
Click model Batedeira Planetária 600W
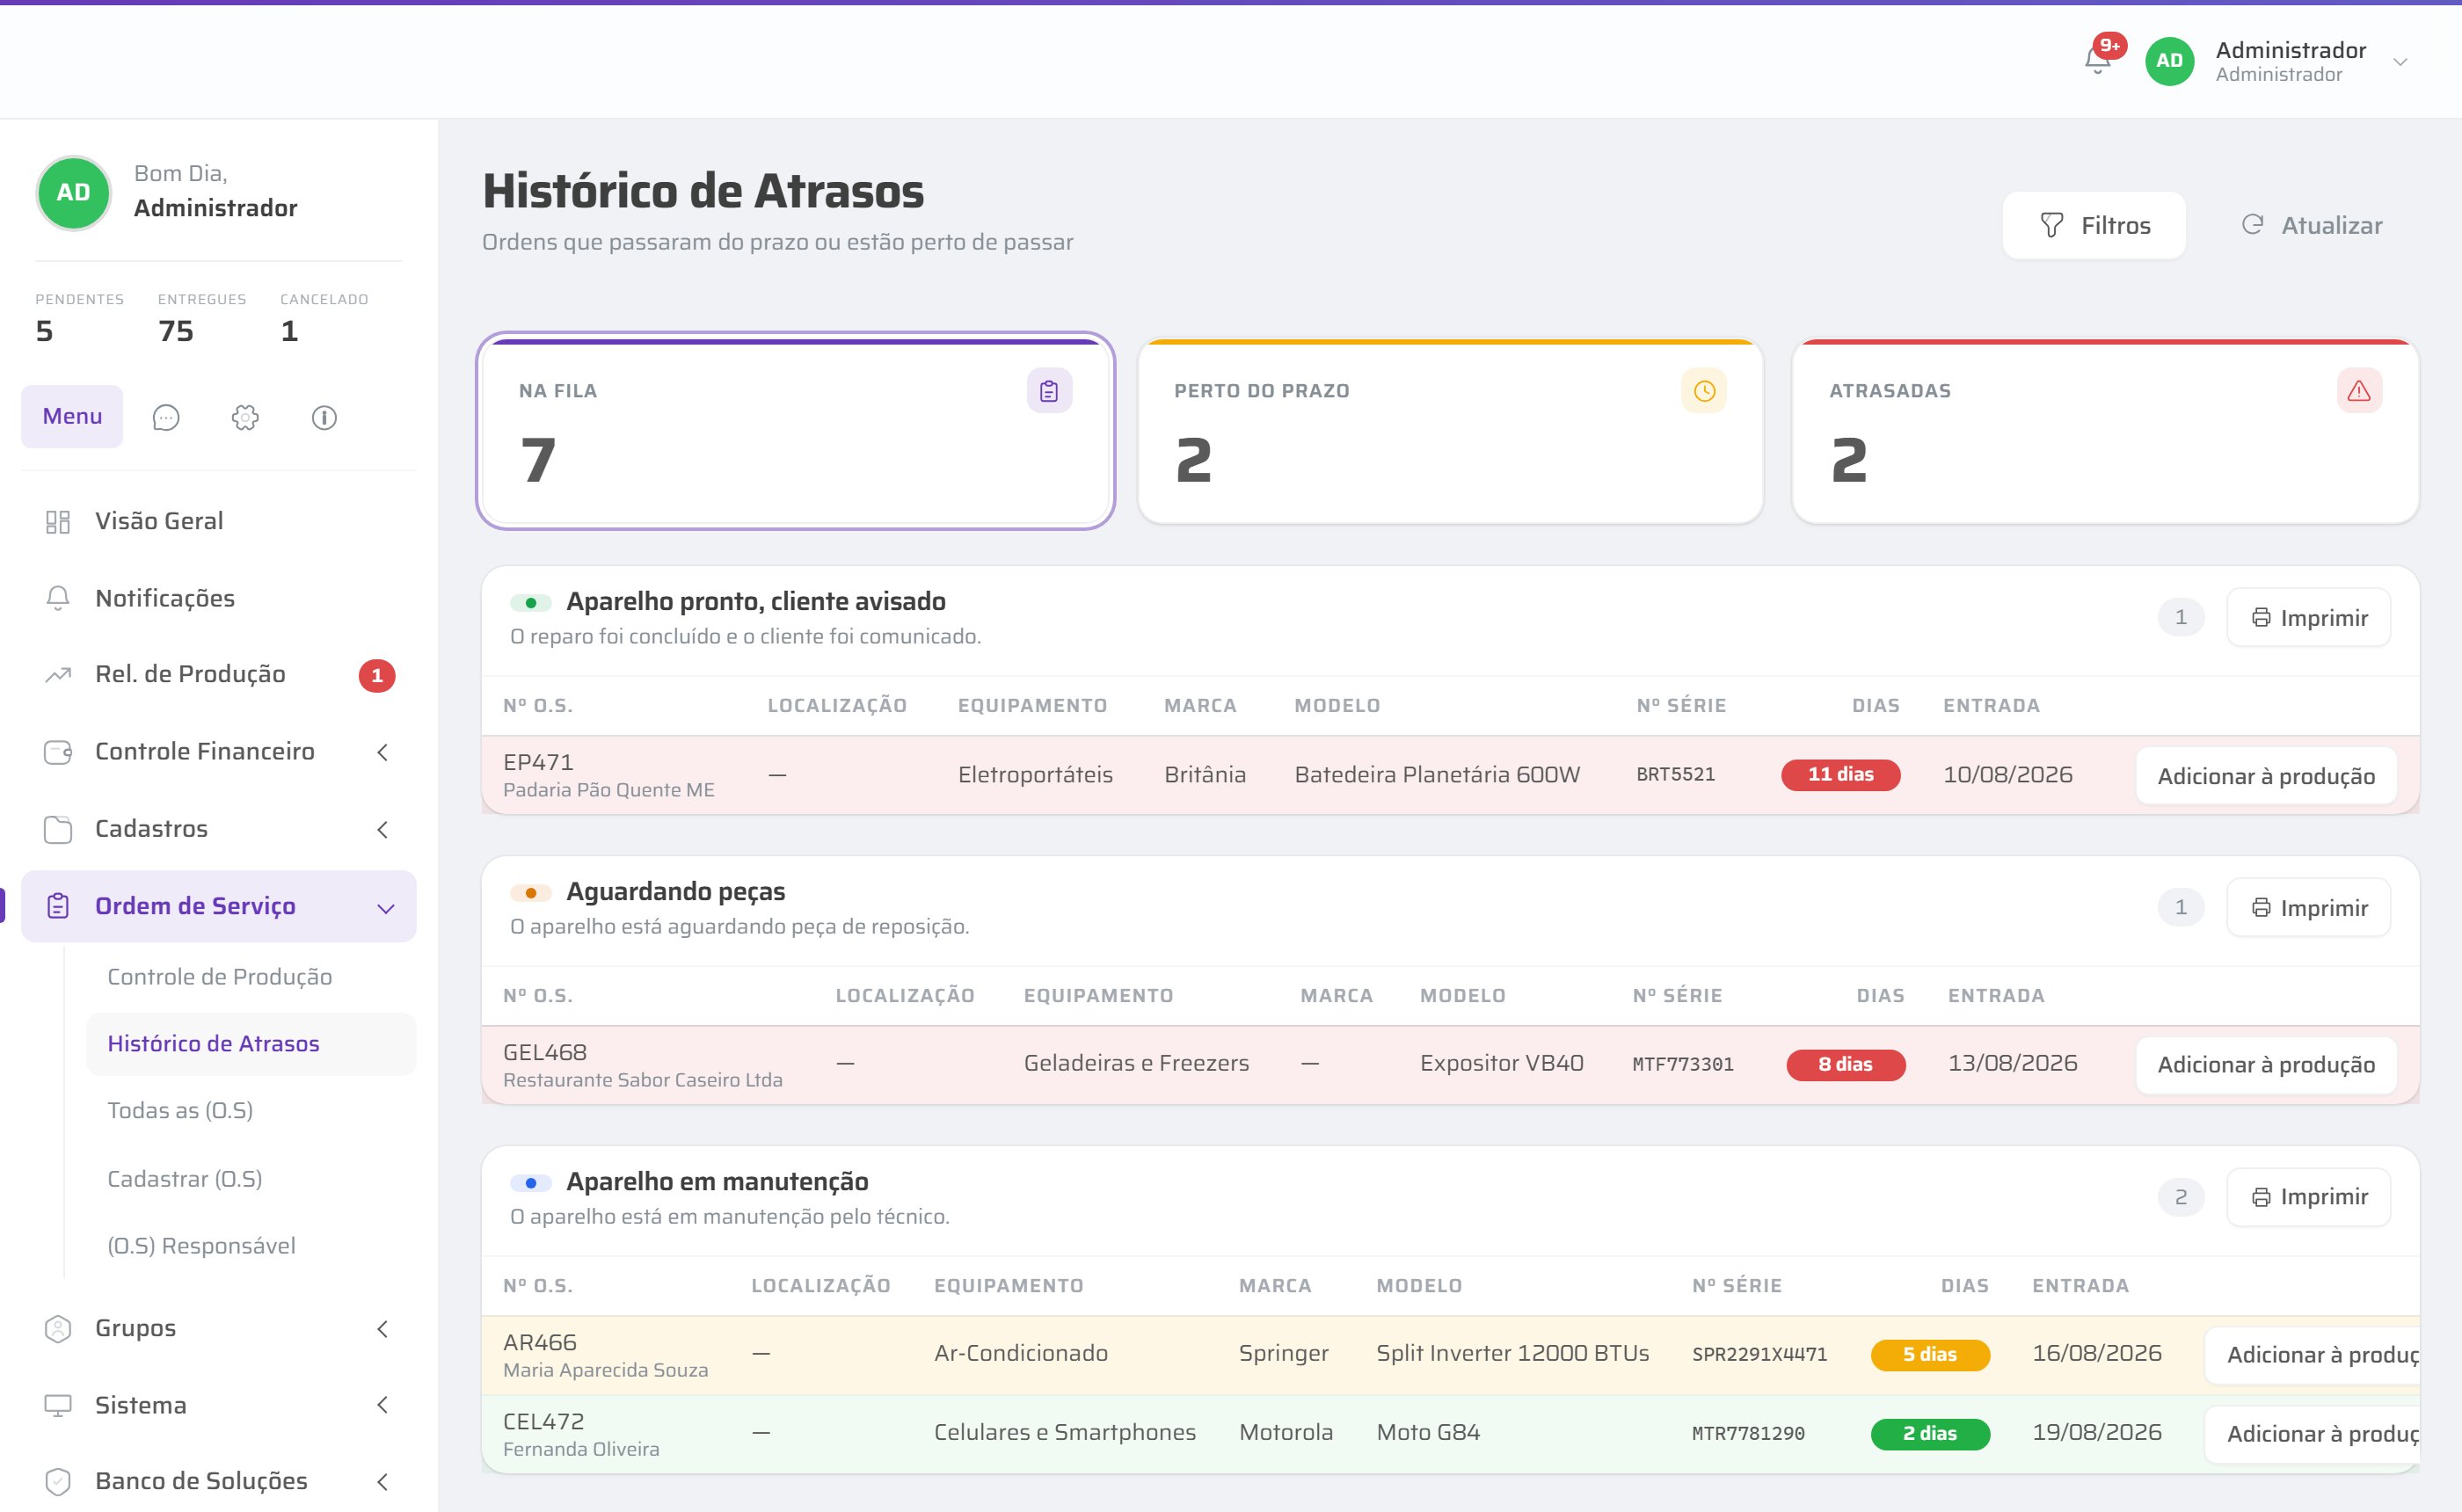pyautogui.click(x=1437, y=775)
